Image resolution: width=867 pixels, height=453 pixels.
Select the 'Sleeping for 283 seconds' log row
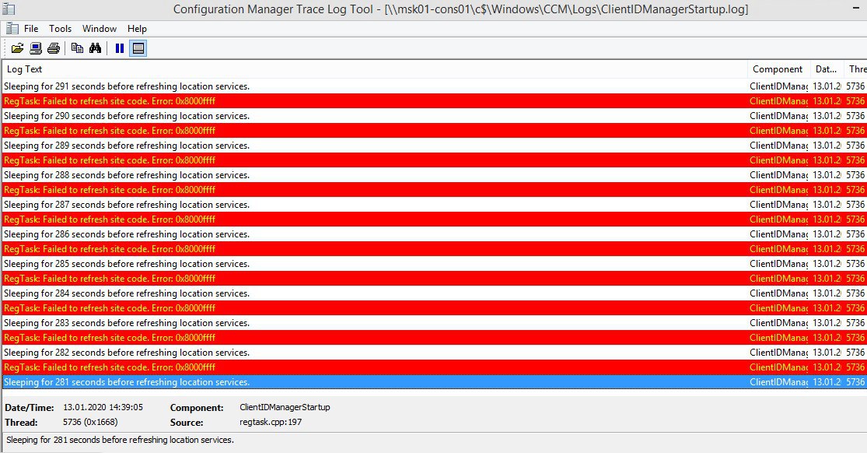point(434,323)
